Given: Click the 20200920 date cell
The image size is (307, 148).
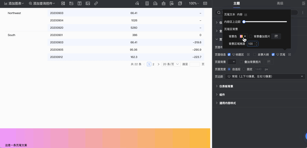Looking at the screenshot, I should coord(57,28).
